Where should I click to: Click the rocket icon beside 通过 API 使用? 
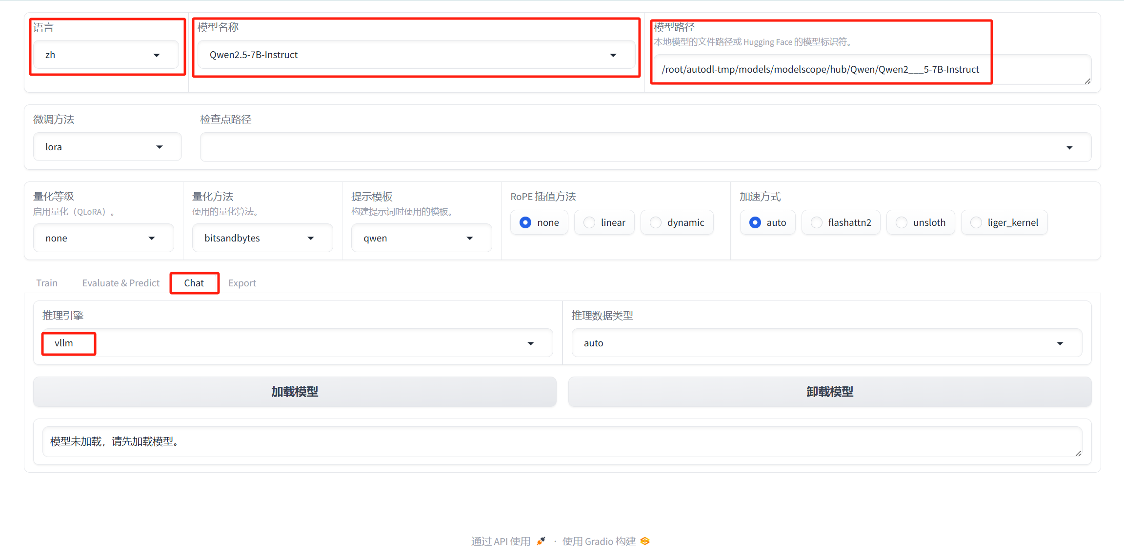pyautogui.click(x=541, y=541)
